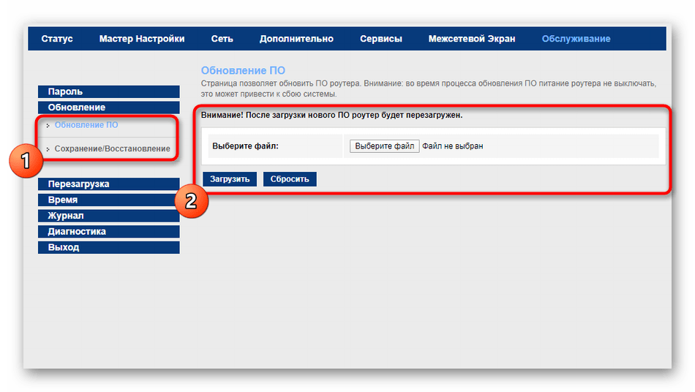Open the Пароль sidebar section
695x392 pixels.
pyautogui.click(x=108, y=91)
